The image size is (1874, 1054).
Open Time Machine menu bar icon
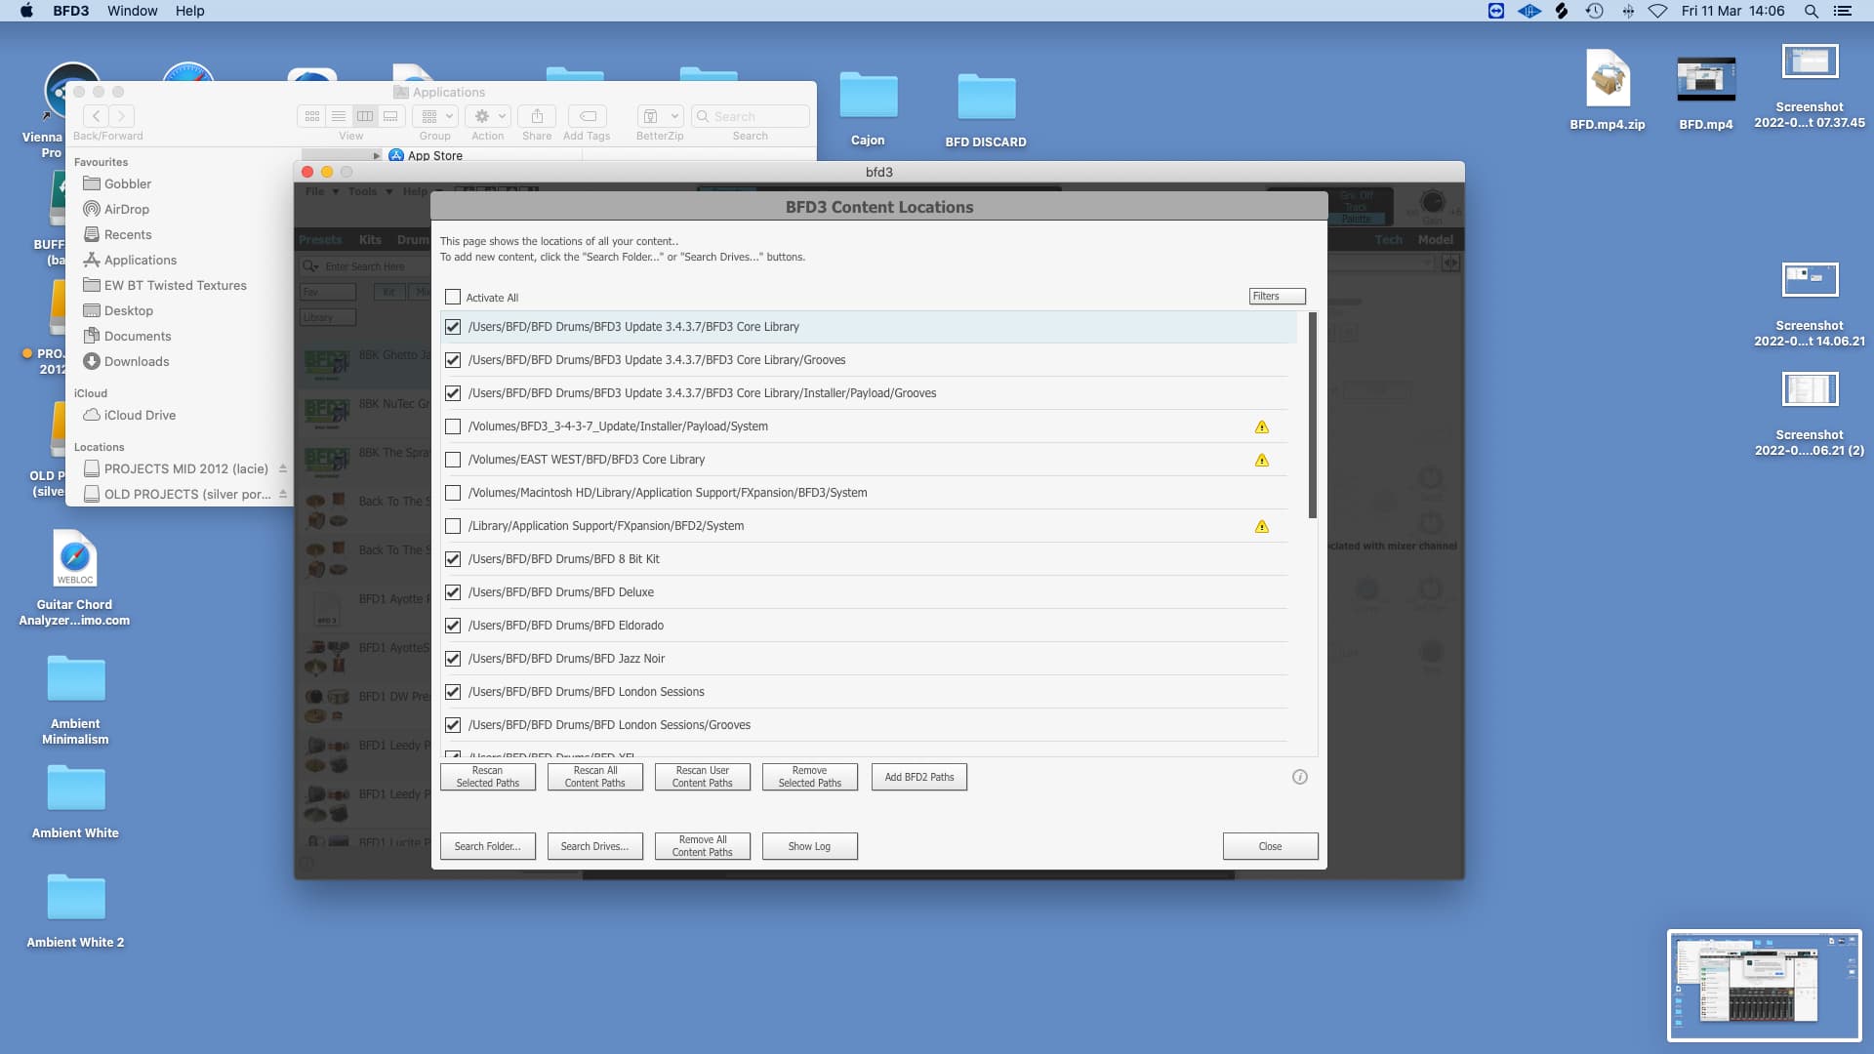click(1594, 11)
